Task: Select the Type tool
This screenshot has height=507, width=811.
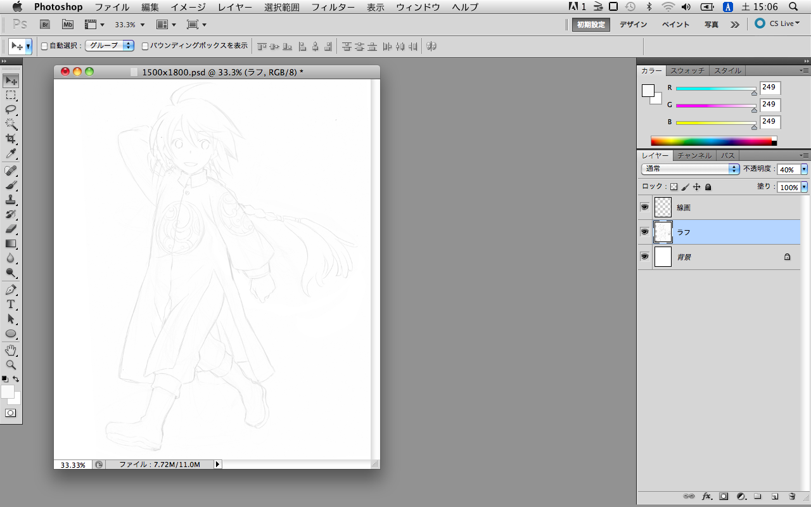Action: (x=11, y=304)
